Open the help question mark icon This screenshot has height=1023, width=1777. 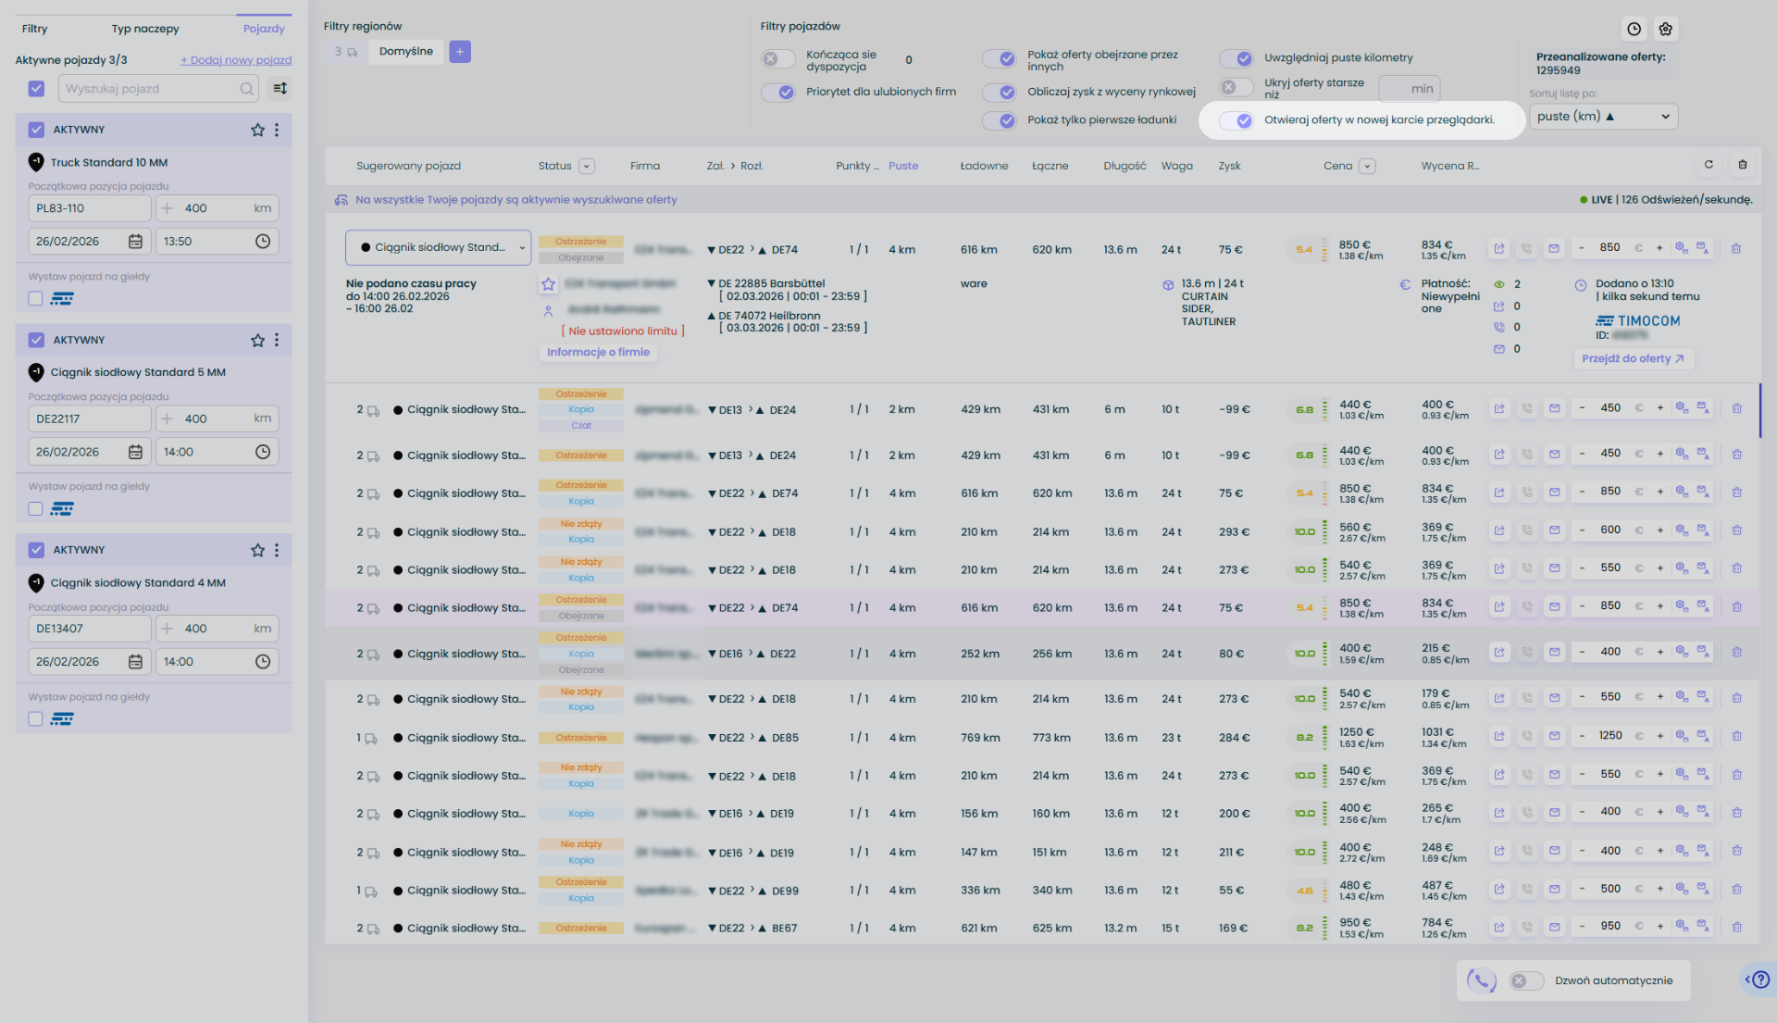pos(1760,979)
